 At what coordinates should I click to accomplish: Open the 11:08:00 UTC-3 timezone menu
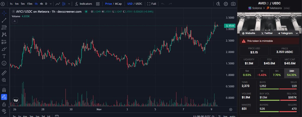[204, 116]
